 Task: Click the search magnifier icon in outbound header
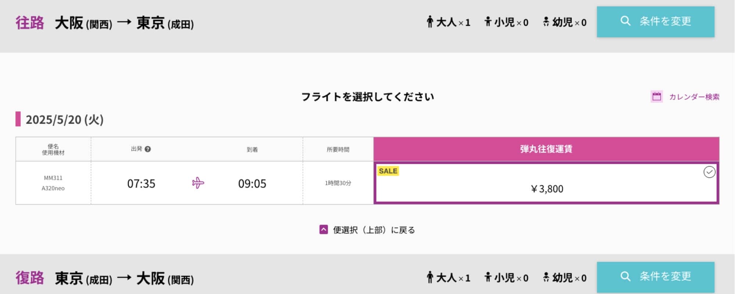pos(625,21)
